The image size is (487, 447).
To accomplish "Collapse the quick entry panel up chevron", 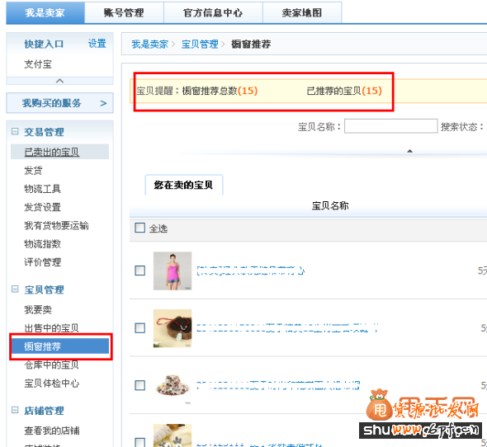I will (59, 81).
